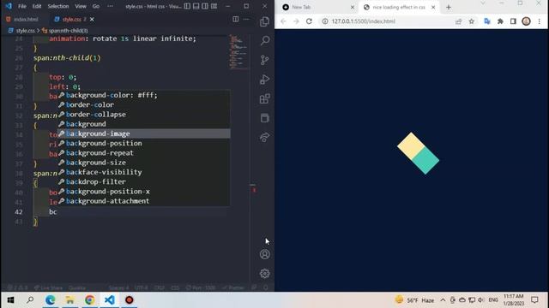Screen dimensions: 549x308
Task: Choose backface-visibility suggestion
Action: point(144,172)
